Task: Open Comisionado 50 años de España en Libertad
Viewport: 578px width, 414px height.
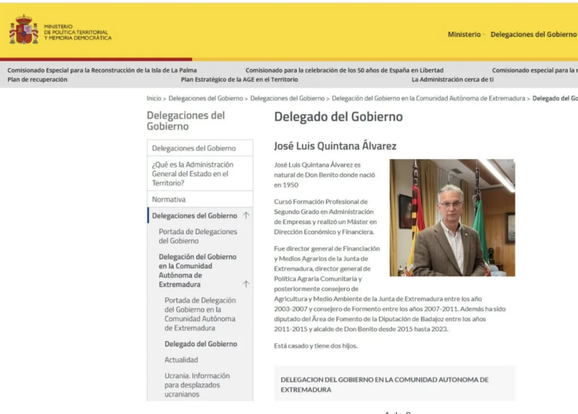Action: point(344,70)
